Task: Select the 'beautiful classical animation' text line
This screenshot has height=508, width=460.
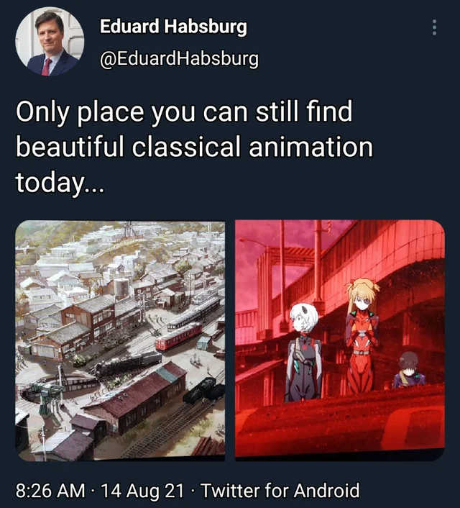Action: [194, 147]
